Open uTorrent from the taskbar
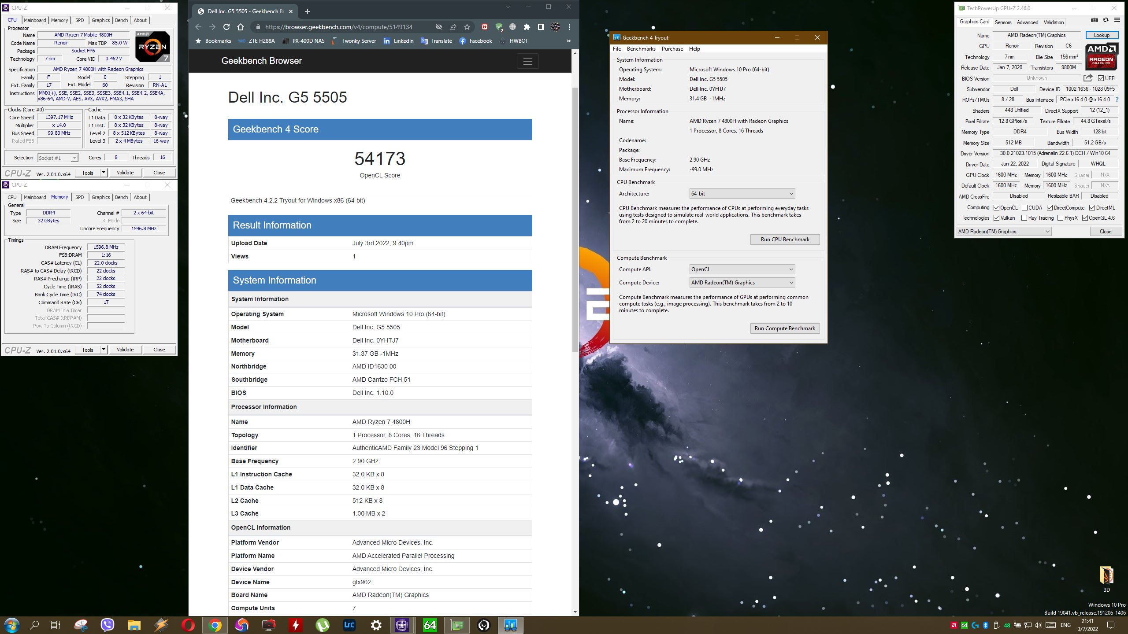1128x634 pixels. 322,625
